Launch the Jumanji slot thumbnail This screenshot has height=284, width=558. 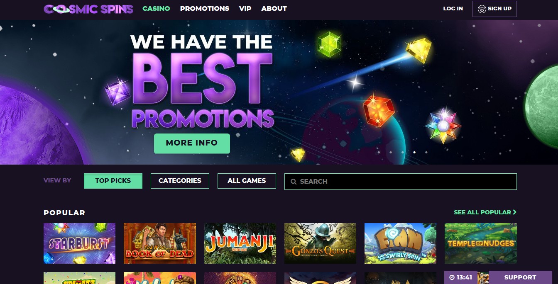pyautogui.click(x=240, y=243)
